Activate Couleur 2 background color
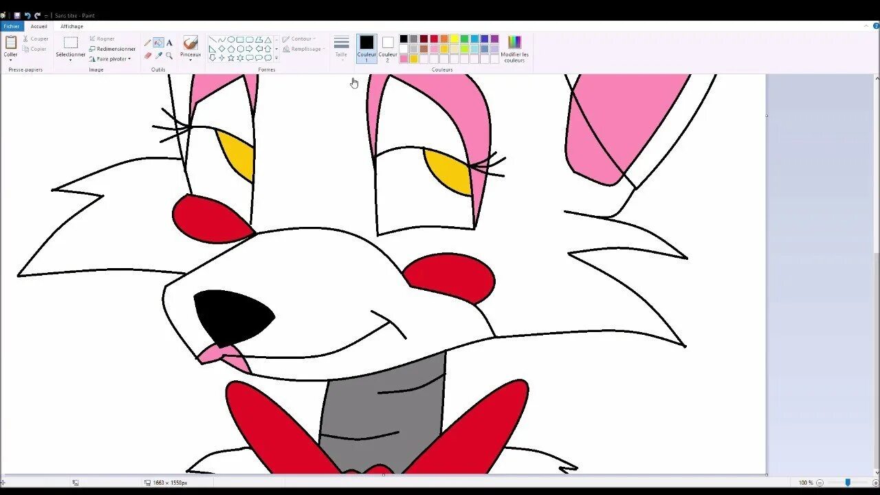The image size is (880, 495). [388, 48]
